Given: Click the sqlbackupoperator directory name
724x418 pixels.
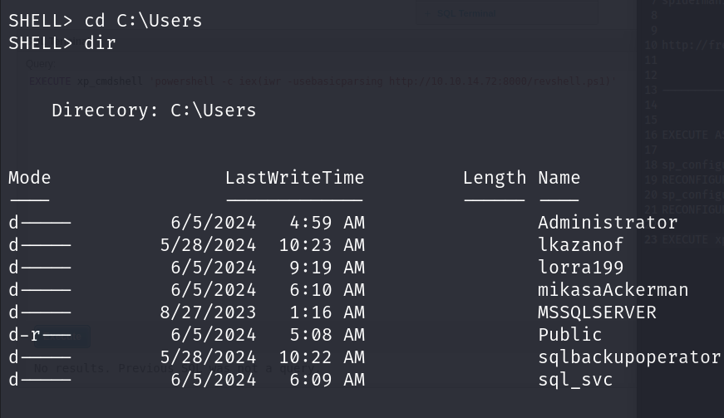Looking at the screenshot, I should [x=629, y=357].
